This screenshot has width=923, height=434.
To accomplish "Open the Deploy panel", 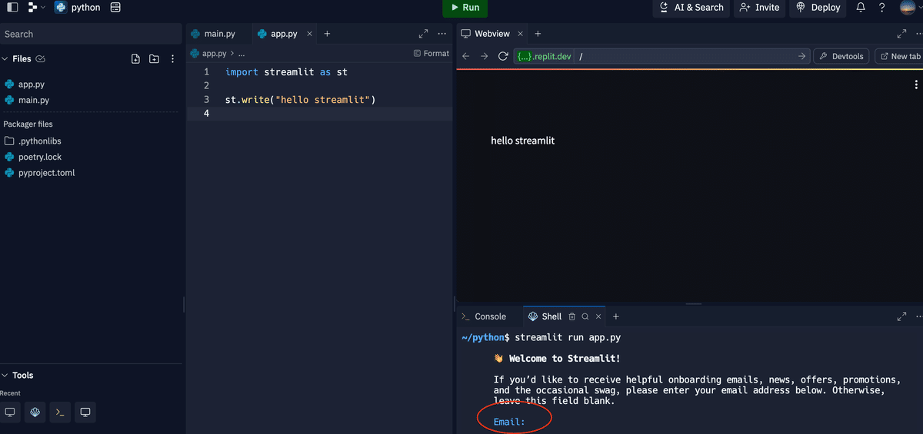I will click(x=818, y=8).
